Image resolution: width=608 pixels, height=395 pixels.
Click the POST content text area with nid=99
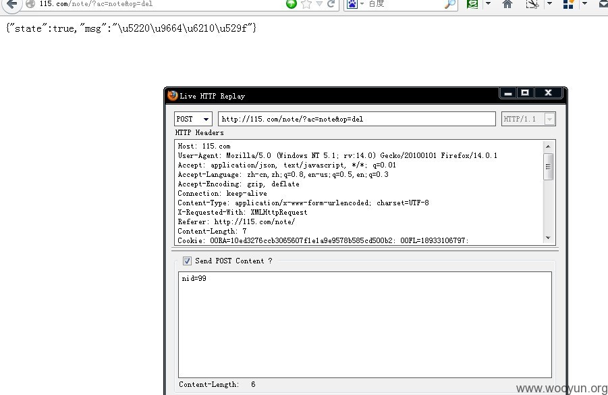coord(365,325)
